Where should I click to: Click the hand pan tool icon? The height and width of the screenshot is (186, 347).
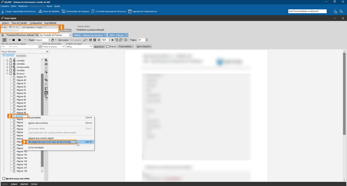[x=52, y=40]
